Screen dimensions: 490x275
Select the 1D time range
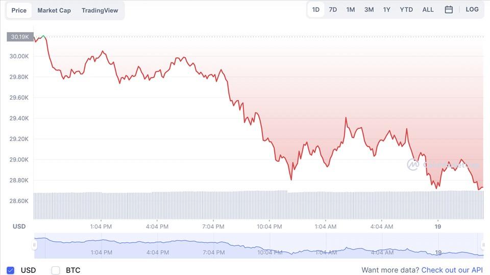(316, 10)
